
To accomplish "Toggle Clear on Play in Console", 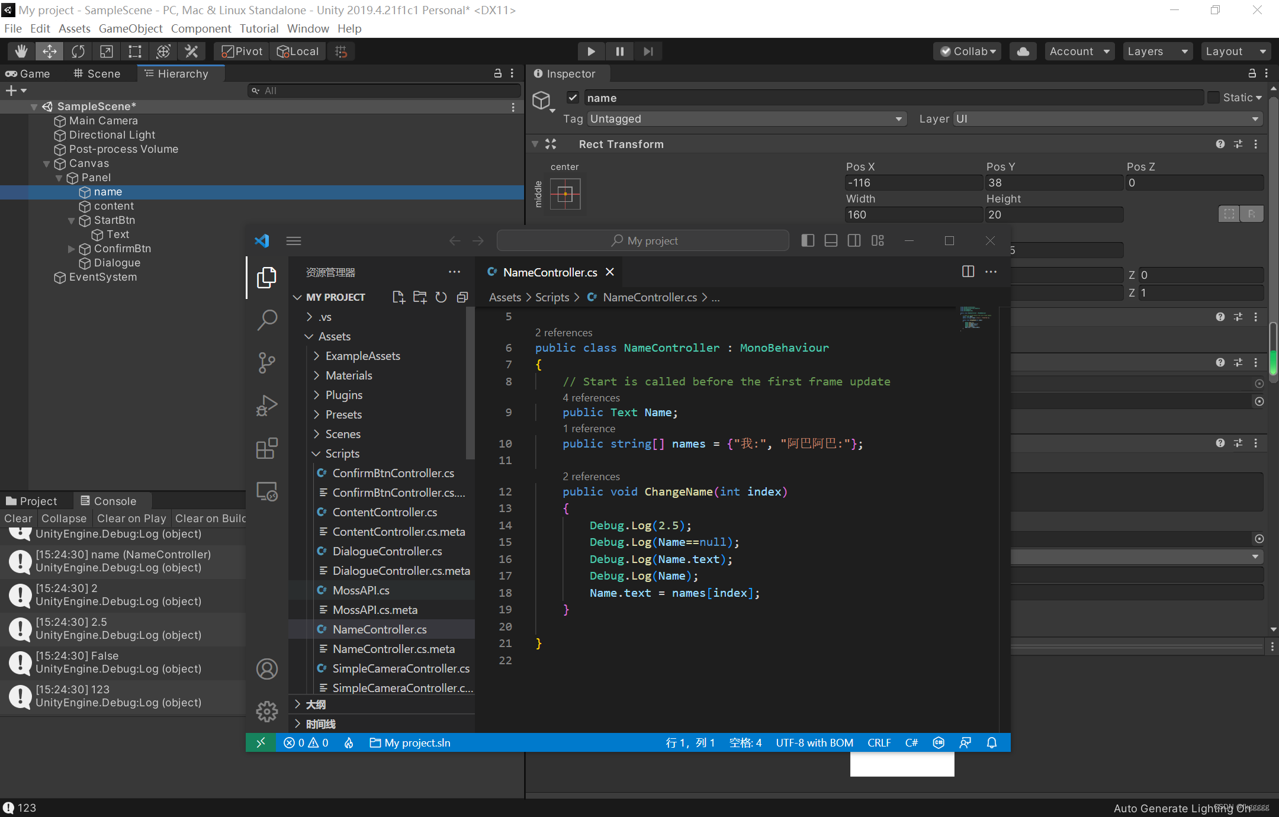I will tap(131, 519).
